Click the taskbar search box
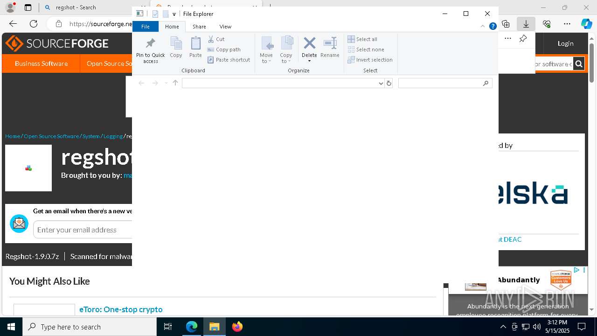597x336 pixels. 90,327
